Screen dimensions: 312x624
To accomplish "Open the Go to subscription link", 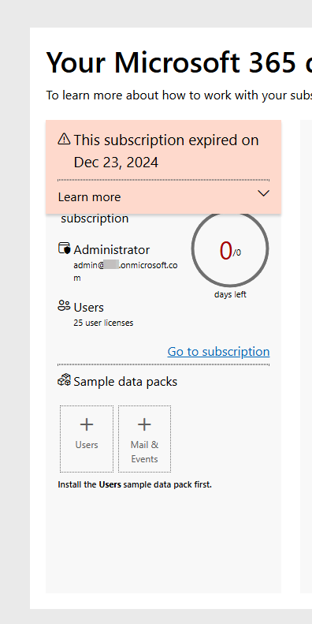I will coord(218,351).
